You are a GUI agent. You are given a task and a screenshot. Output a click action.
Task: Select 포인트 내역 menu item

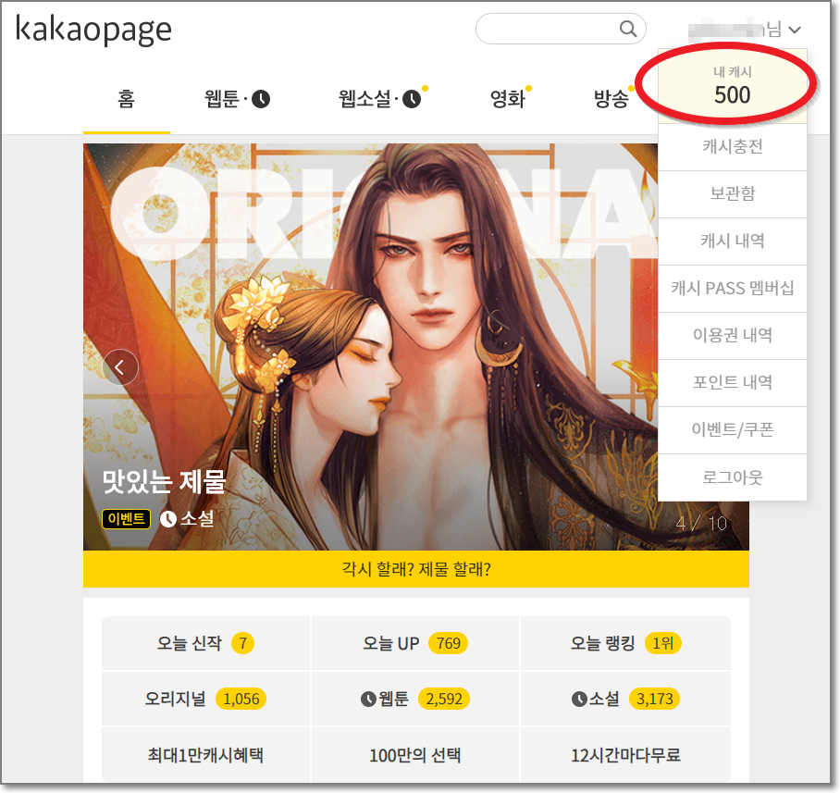(x=733, y=382)
